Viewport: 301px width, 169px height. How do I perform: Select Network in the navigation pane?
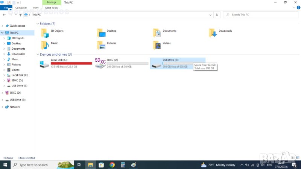click(15, 107)
